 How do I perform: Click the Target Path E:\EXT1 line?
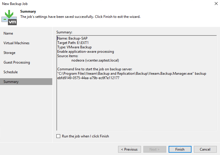(x=73, y=43)
